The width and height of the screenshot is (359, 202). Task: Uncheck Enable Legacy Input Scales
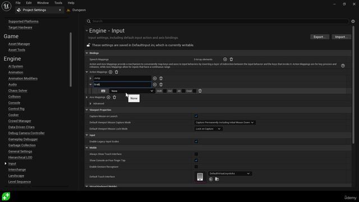[x=196, y=141]
